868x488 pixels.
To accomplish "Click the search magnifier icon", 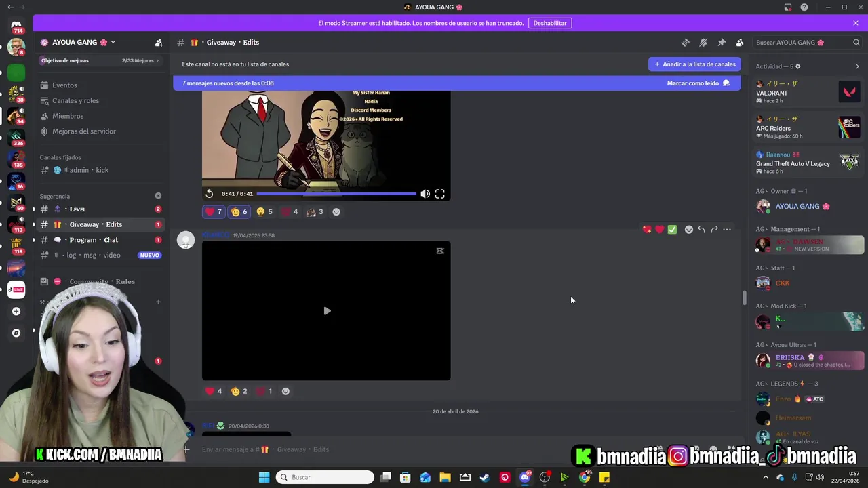I will tap(856, 42).
